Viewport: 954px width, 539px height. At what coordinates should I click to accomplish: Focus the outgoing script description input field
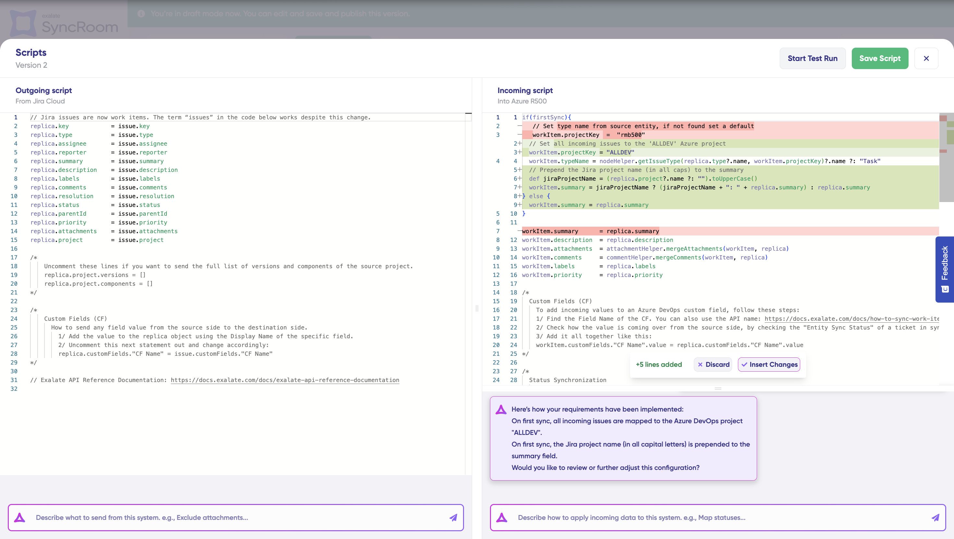[x=237, y=518]
